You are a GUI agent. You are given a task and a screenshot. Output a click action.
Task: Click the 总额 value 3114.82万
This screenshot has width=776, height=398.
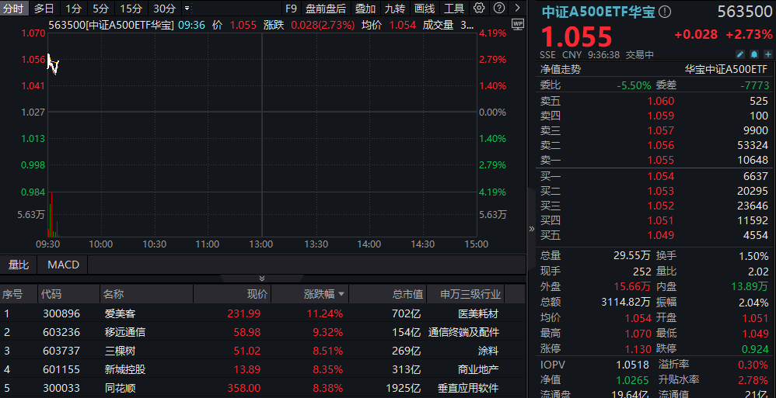point(624,302)
